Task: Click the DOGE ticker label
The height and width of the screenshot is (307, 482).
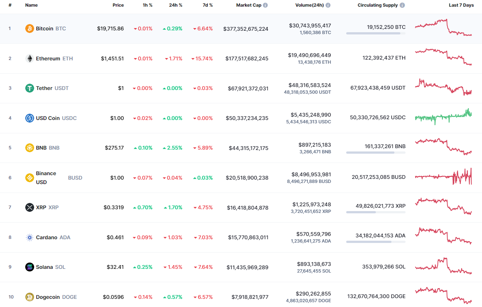Action: [69, 297]
